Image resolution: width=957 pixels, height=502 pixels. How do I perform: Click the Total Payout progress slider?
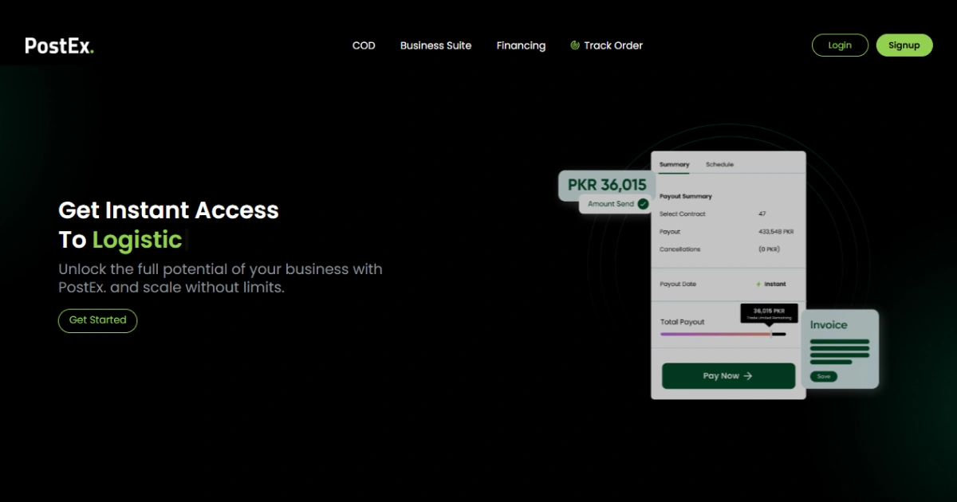pyautogui.click(x=723, y=334)
